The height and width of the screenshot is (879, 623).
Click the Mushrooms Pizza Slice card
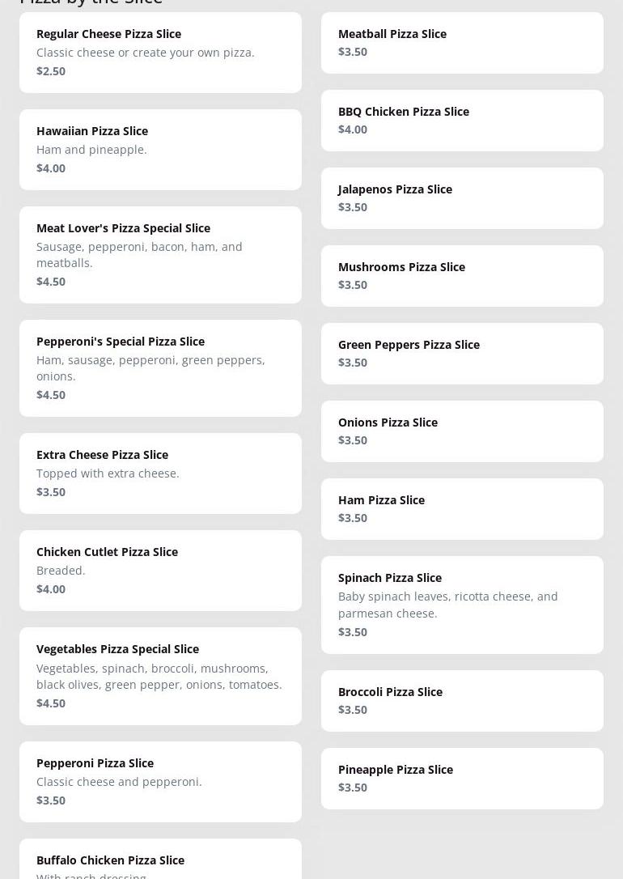click(x=462, y=276)
